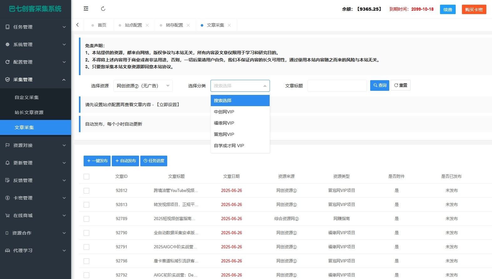Click the 【立即设置】 link
The height and width of the screenshot is (279, 492).
(x=168, y=105)
